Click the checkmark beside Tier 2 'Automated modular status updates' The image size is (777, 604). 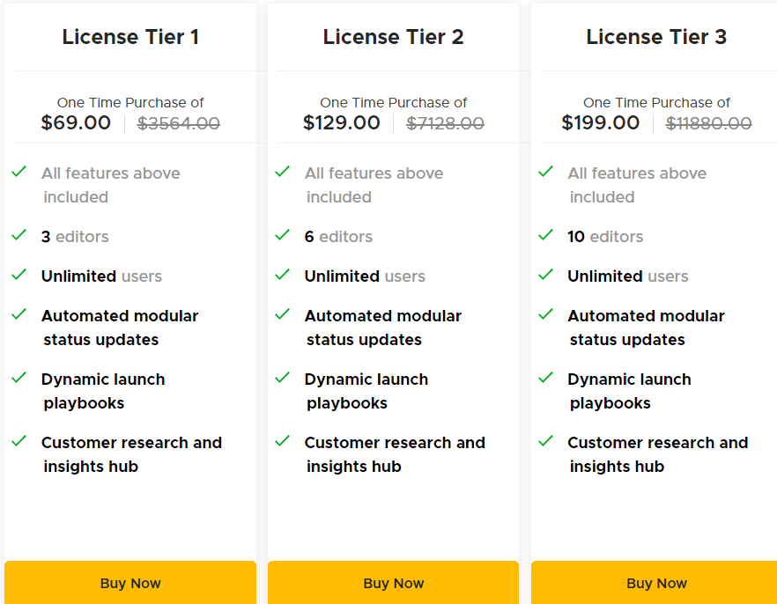282,314
